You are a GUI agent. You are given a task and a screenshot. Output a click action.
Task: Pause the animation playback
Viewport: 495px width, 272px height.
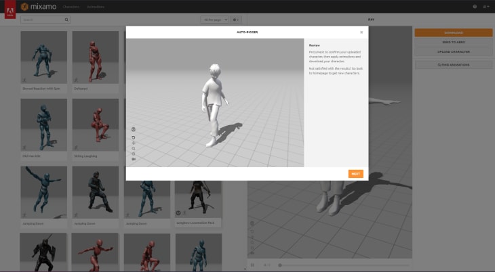[x=252, y=265]
